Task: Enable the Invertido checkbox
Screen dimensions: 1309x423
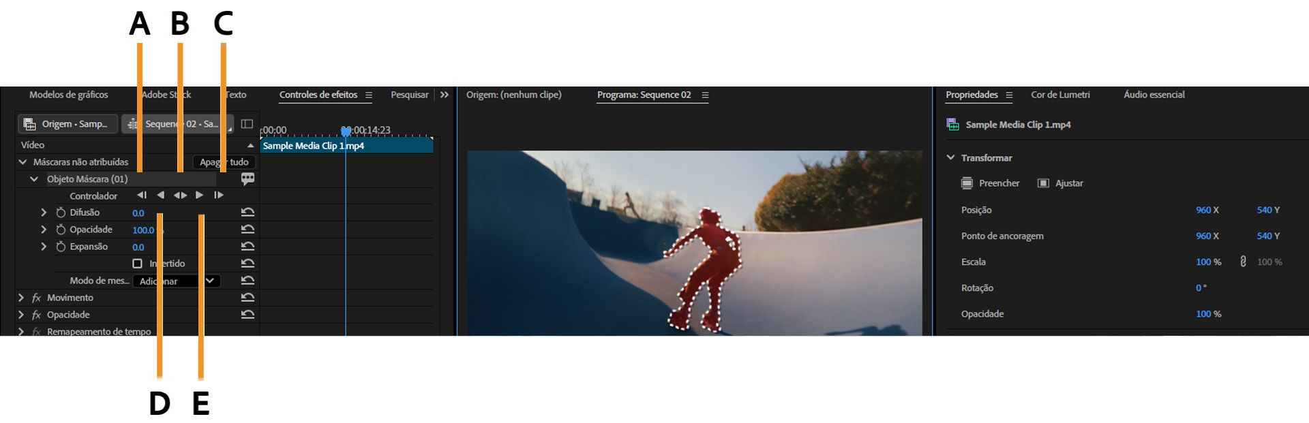Action: (138, 264)
